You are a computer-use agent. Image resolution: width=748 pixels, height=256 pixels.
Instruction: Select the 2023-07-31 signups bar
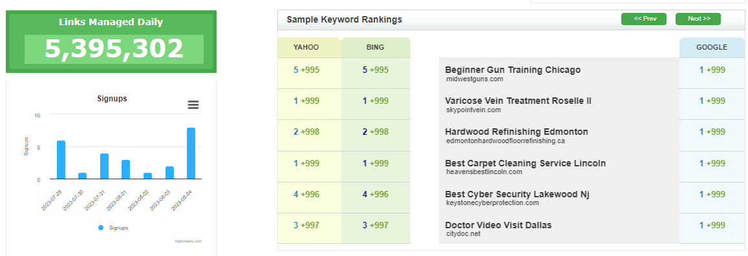point(104,166)
